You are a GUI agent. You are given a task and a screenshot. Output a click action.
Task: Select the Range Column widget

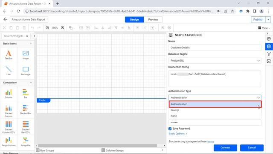click(x=9, y=142)
